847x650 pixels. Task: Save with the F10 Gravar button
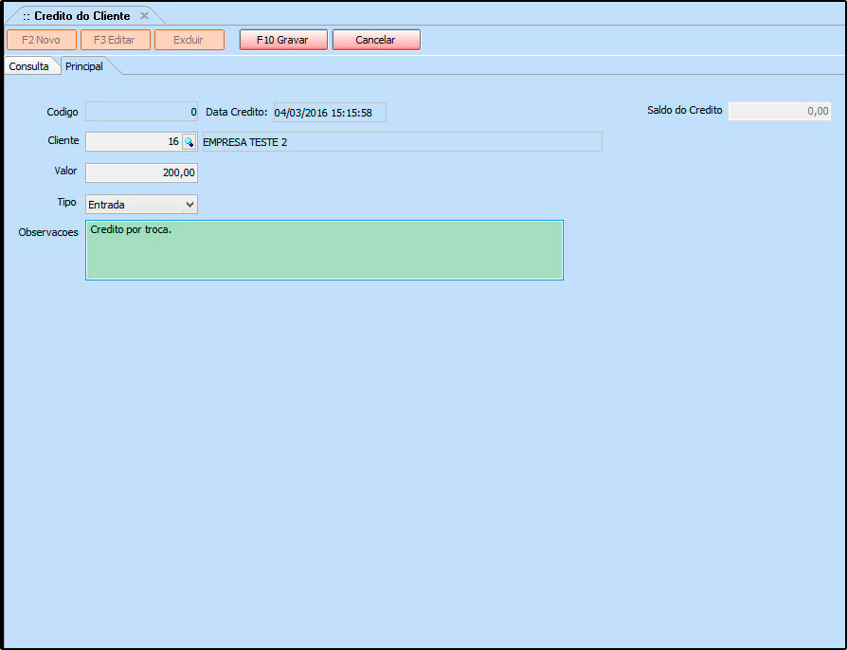point(283,40)
